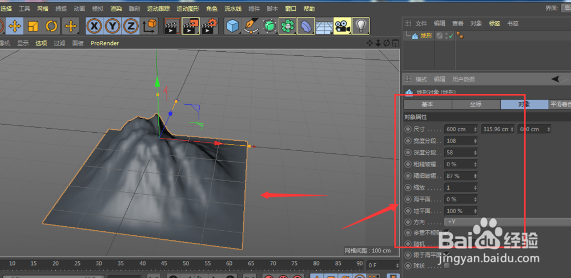Click the 缩放 stepper arrows
Image resolution: width=571 pixels, height=278 pixels.
[475, 187]
